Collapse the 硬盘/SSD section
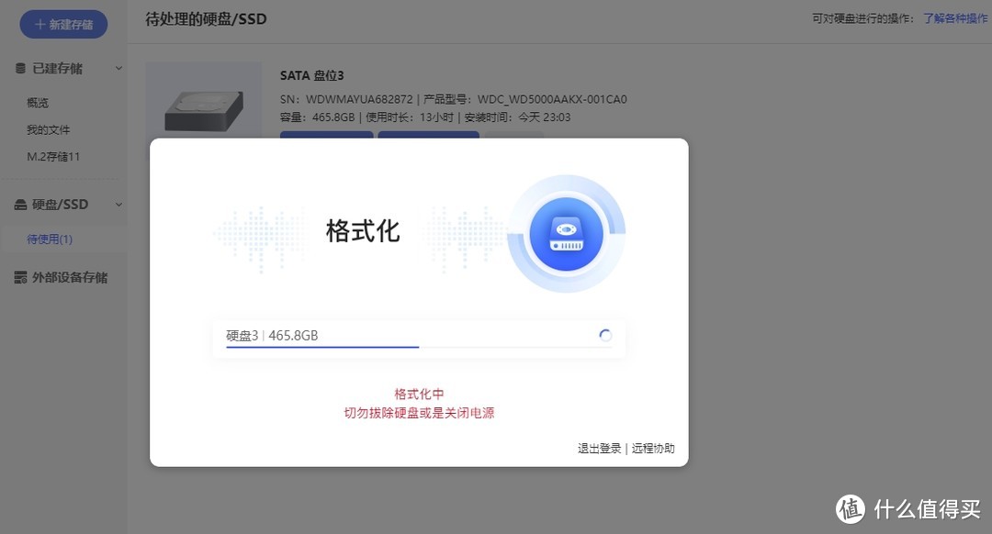This screenshot has height=534, width=992. 118,204
